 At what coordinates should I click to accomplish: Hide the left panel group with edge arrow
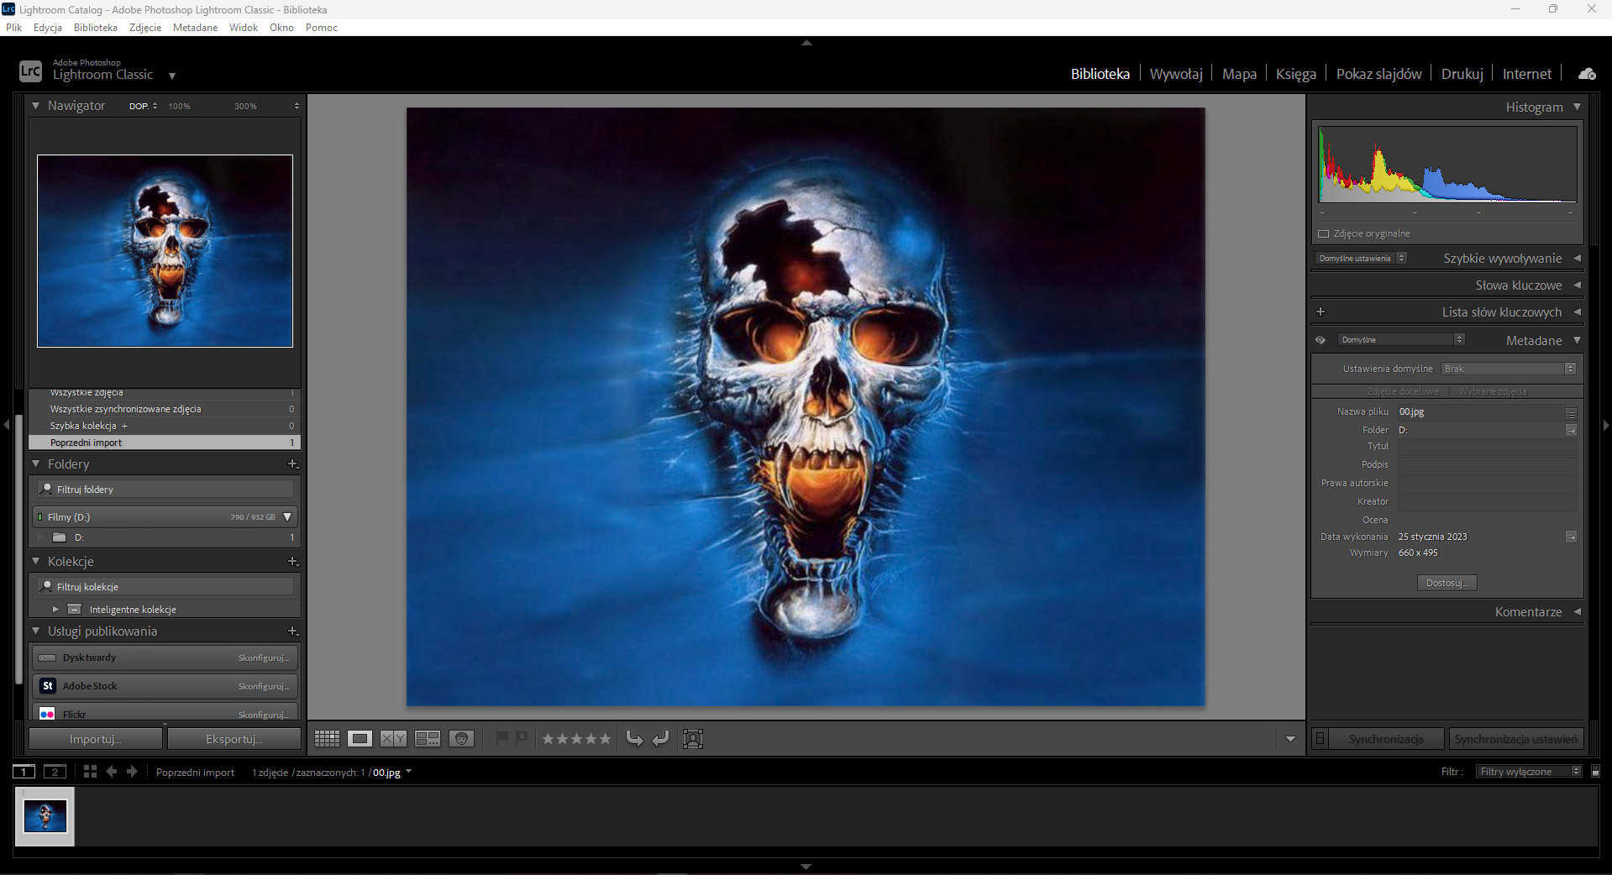pyautogui.click(x=7, y=425)
